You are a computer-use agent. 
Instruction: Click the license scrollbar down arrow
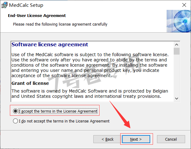(x=176, y=98)
